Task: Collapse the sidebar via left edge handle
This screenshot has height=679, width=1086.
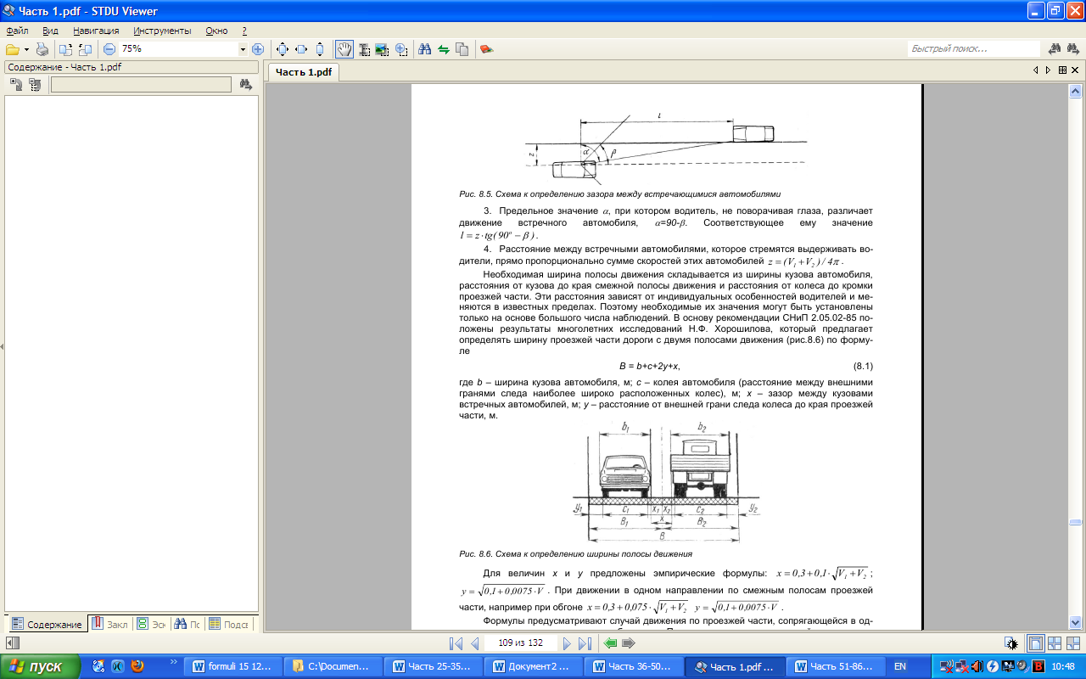Action: click(x=2, y=346)
